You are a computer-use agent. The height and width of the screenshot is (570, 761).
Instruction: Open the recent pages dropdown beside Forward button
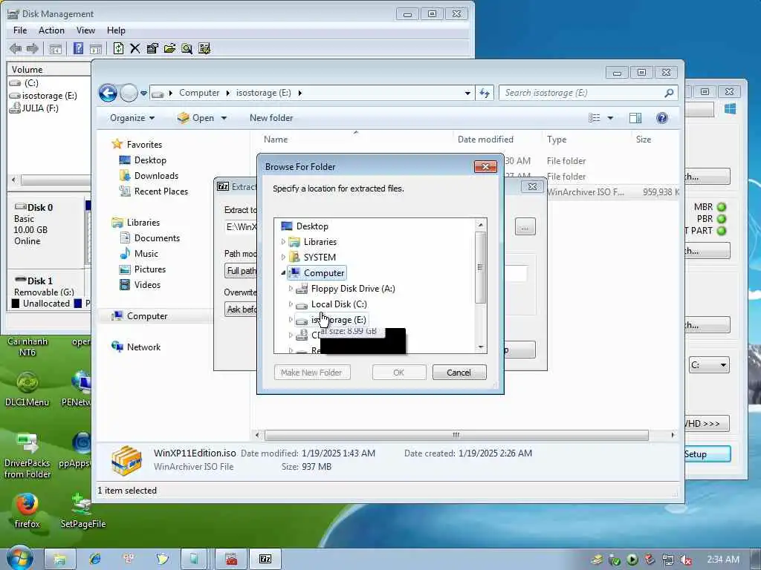[143, 93]
